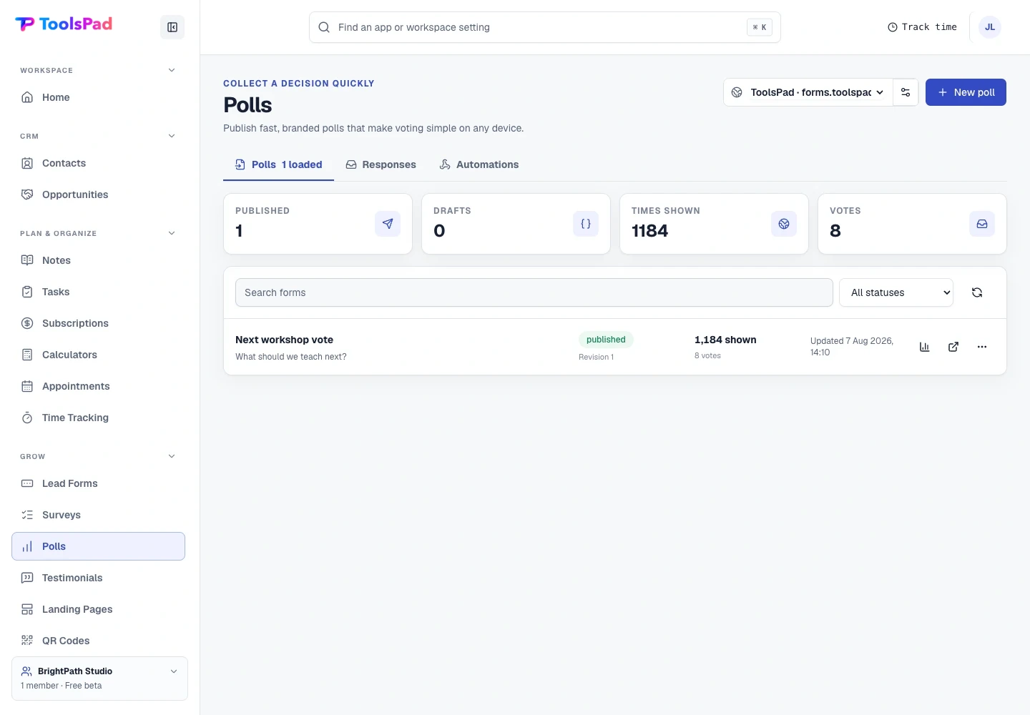Screen dimensions: 1030x715
Task: Open Testimonials in the sidebar
Action: pos(98,578)
